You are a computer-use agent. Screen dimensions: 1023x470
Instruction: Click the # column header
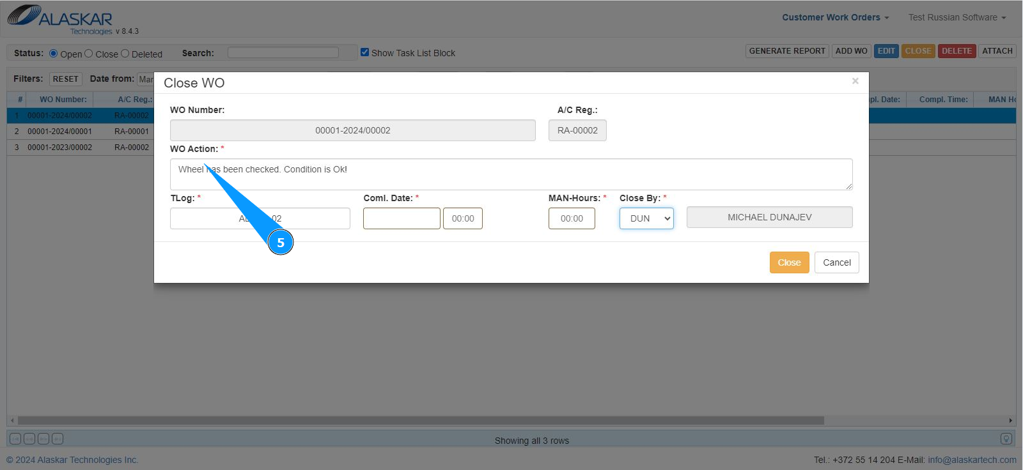(20, 100)
